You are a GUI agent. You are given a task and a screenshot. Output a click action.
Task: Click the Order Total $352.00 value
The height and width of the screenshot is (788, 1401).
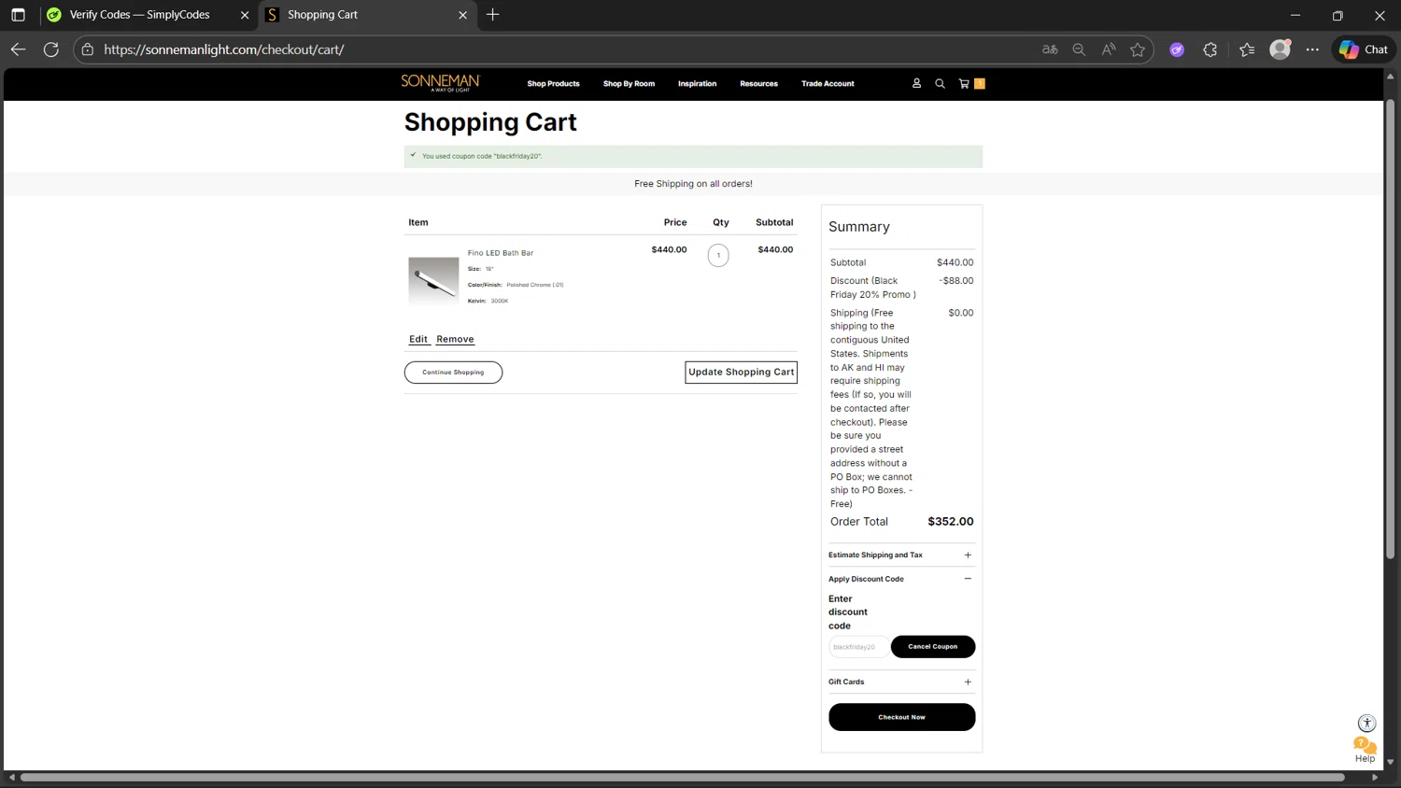950,522
